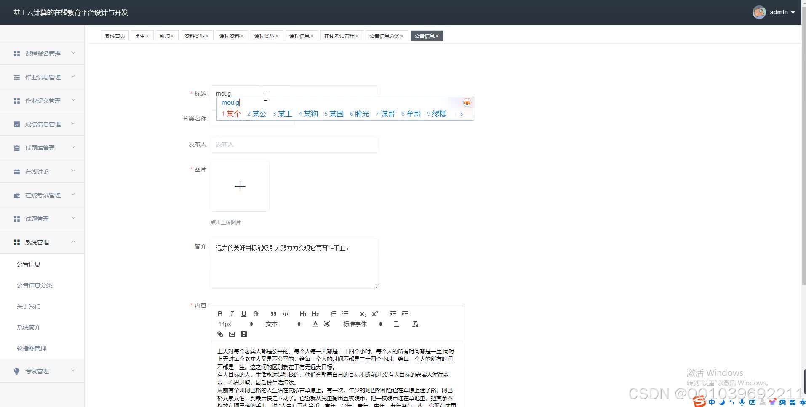
Task: Open 关于我们 submenu item
Action: click(42, 306)
